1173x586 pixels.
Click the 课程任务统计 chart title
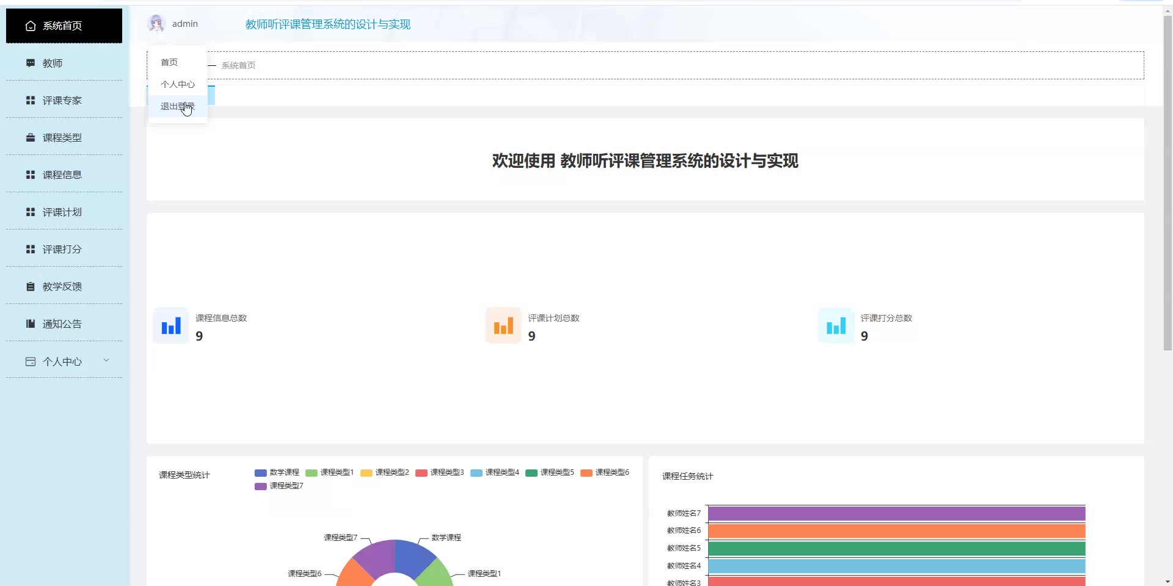pos(688,476)
